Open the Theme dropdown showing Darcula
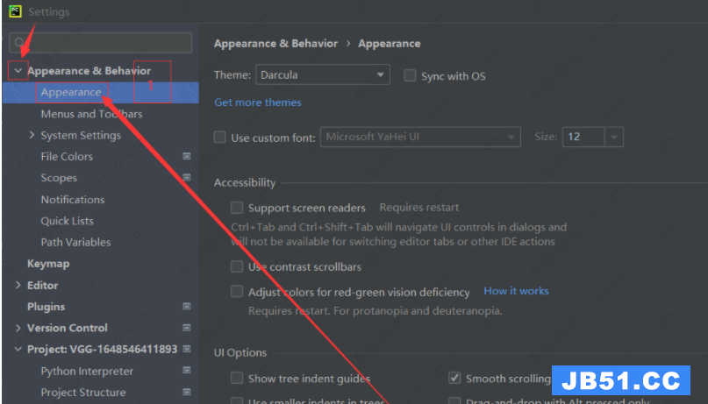The image size is (708, 404). coord(322,75)
